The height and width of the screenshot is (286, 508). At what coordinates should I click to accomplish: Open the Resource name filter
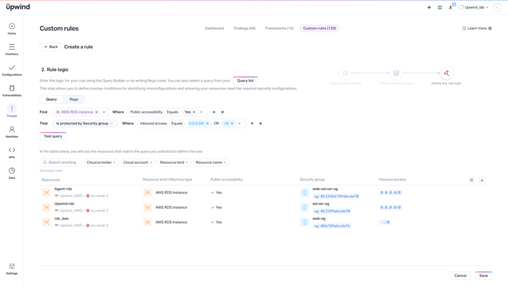coord(211,163)
